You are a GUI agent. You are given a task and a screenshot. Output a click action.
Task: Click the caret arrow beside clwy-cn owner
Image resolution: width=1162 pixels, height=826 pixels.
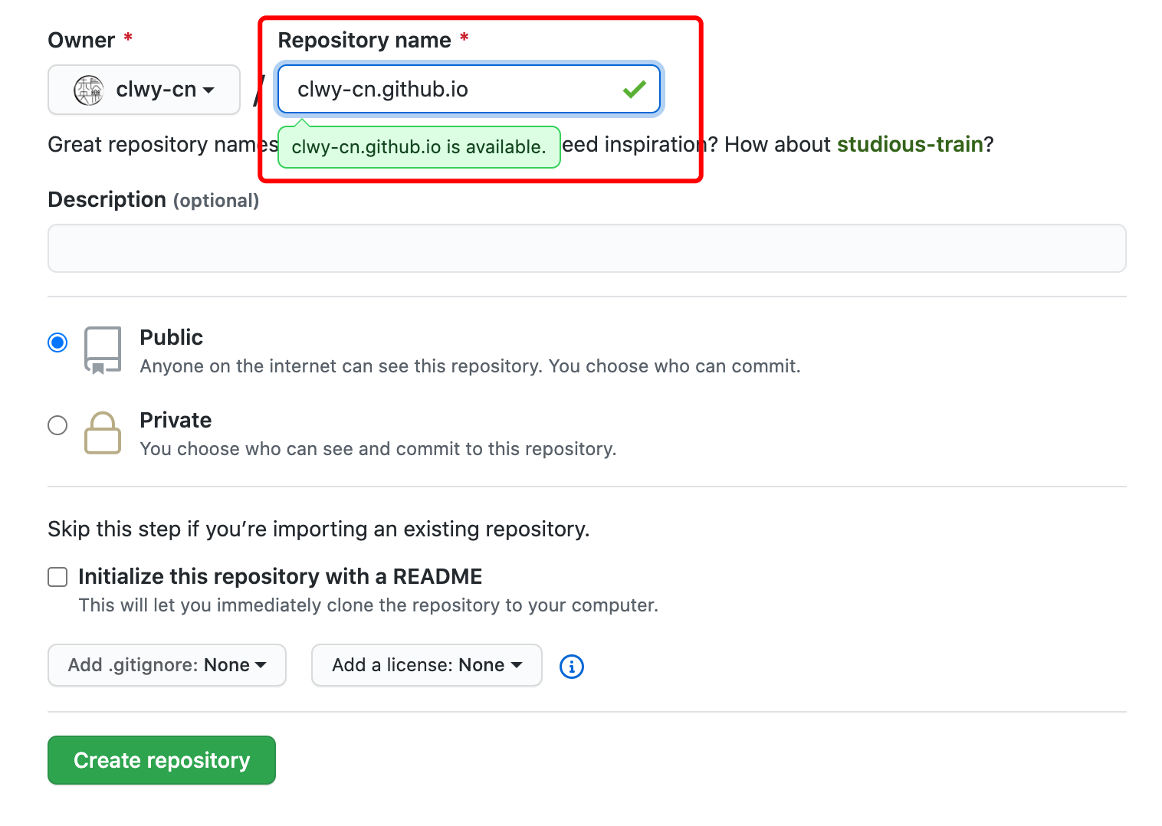208,90
